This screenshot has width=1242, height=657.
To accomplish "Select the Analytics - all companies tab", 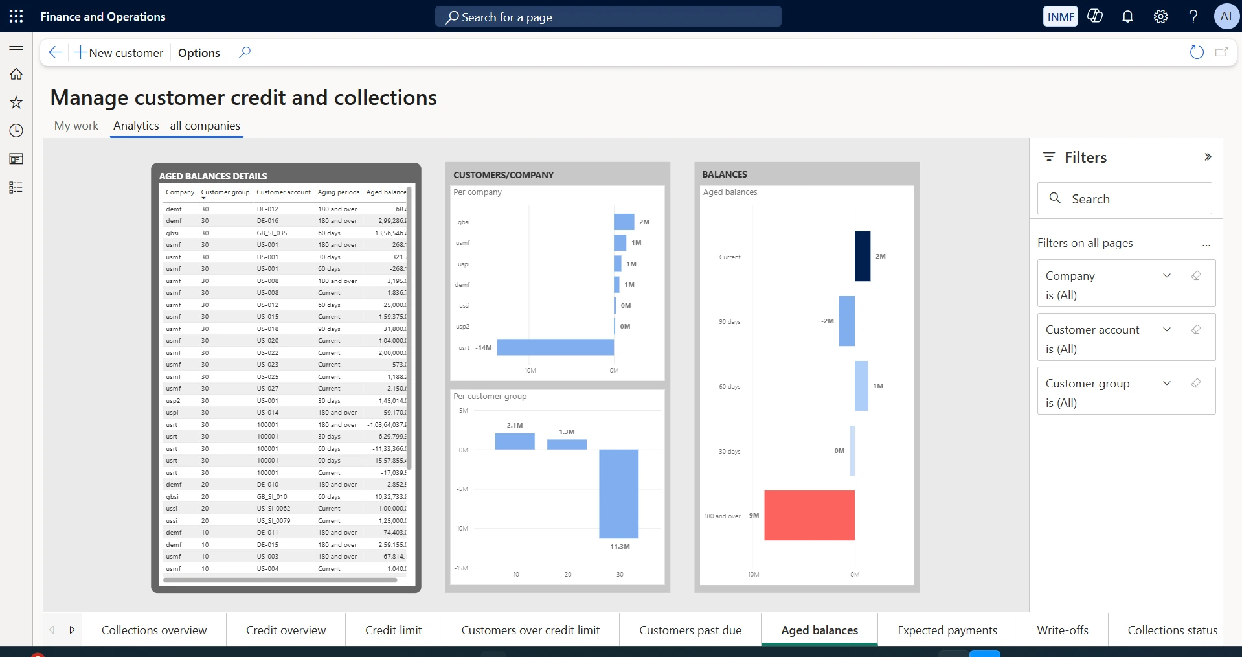I will tap(177, 126).
